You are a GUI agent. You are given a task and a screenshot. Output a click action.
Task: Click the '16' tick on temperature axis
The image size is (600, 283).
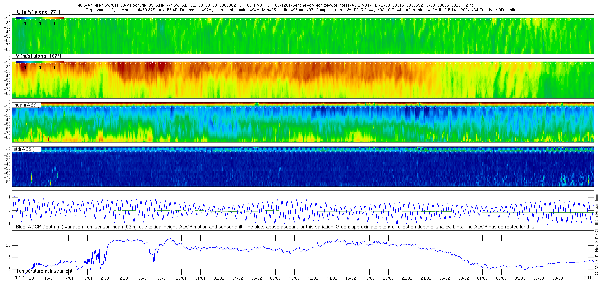[x=8, y=269]
